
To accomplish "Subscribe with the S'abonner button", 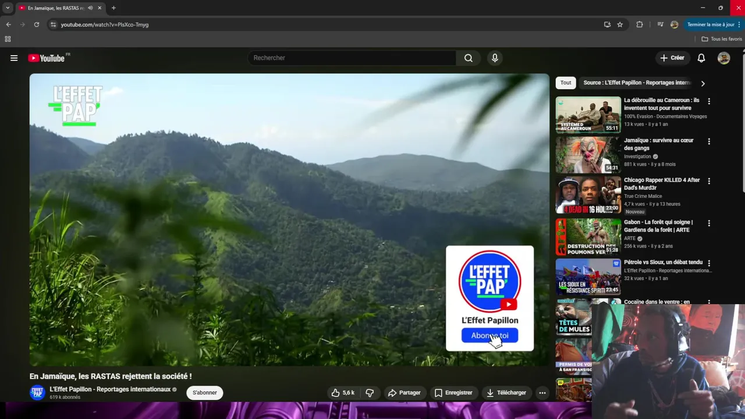I will 205,393.
